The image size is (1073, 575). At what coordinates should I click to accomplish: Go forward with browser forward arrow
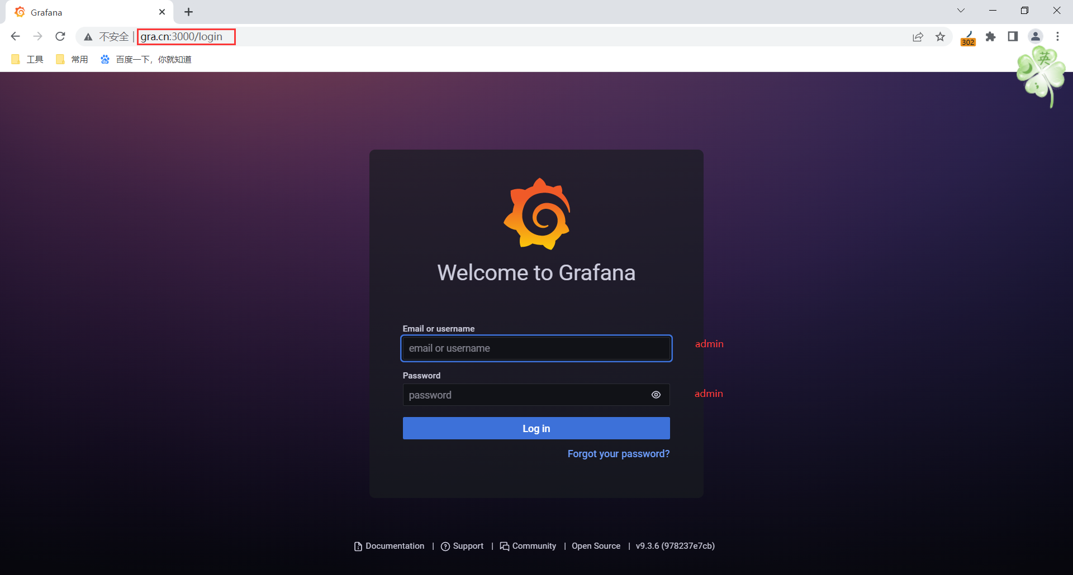38,36
